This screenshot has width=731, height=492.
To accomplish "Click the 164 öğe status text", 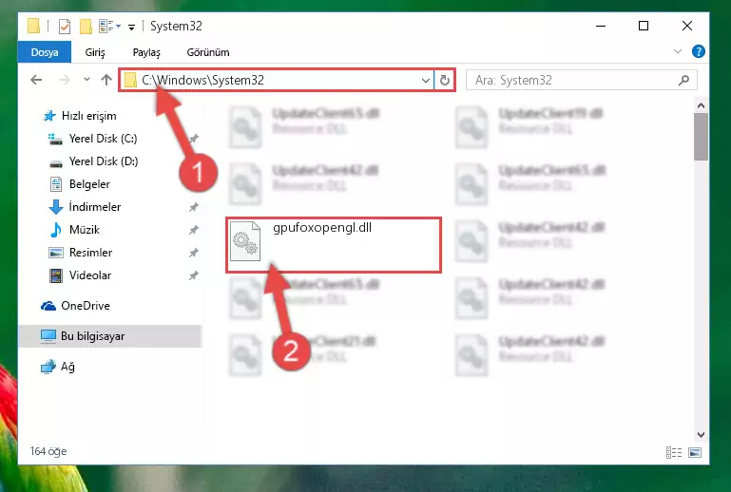I will 48,451.
